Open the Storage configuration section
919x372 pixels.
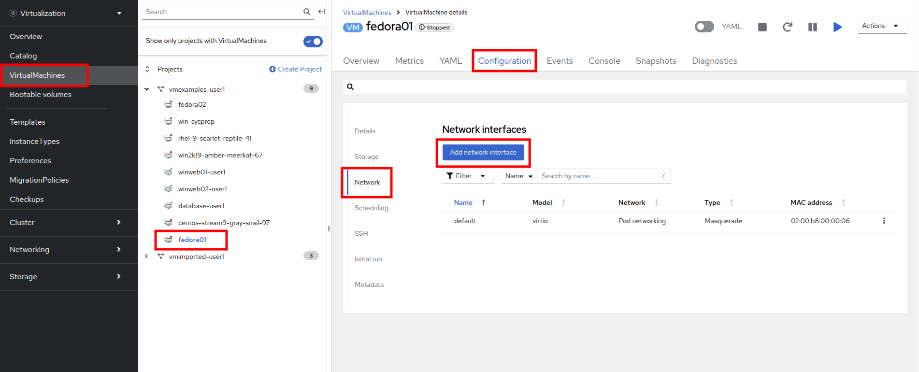click(x=366, y=157)
